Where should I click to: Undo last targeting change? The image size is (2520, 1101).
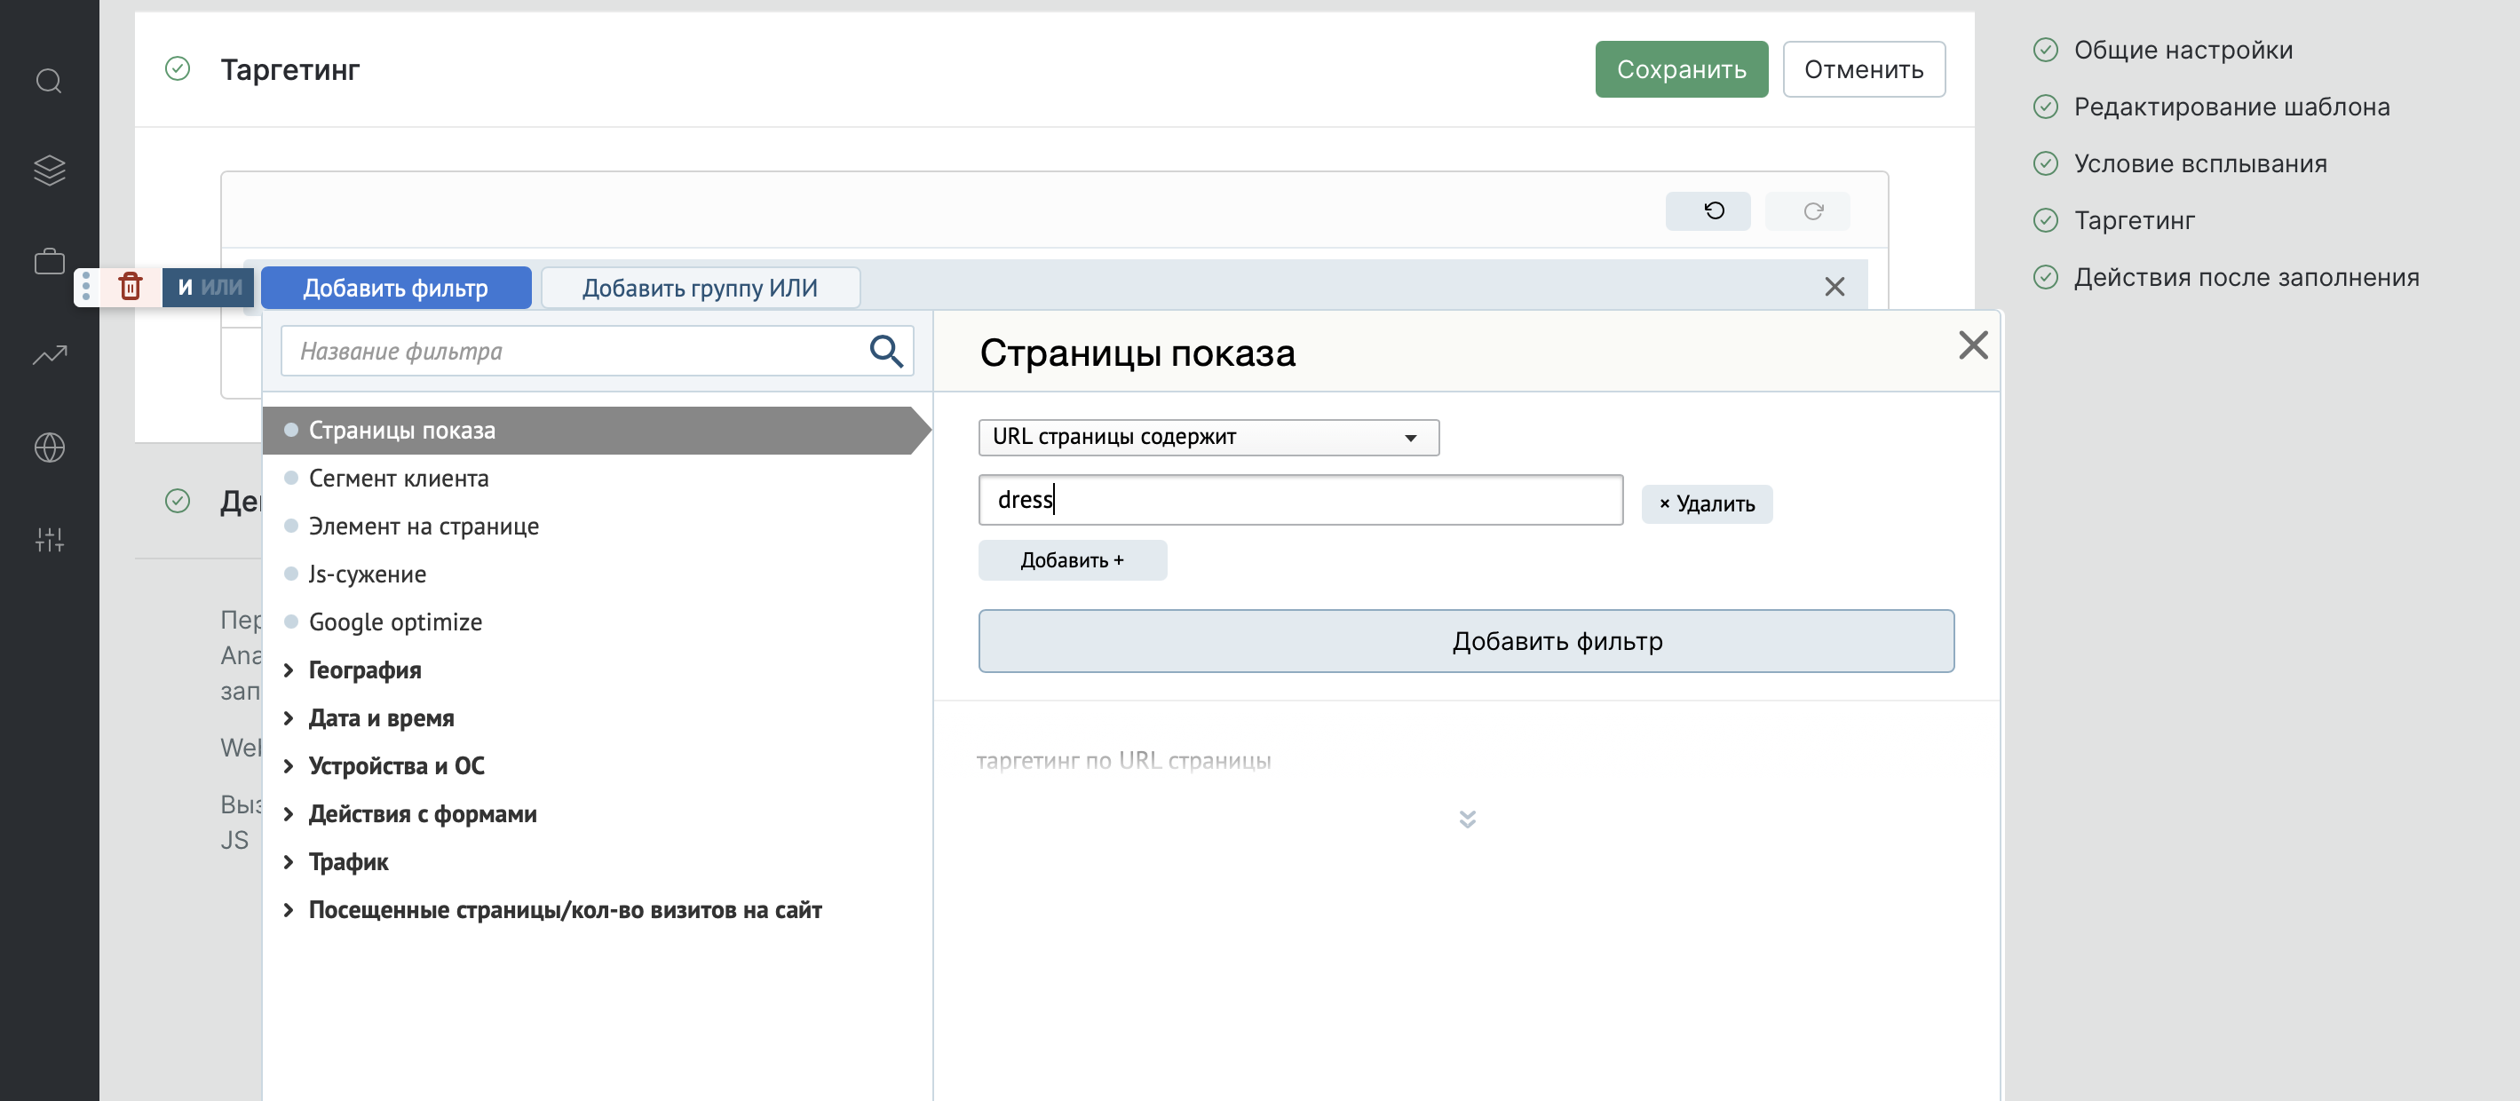point(1707,210)
